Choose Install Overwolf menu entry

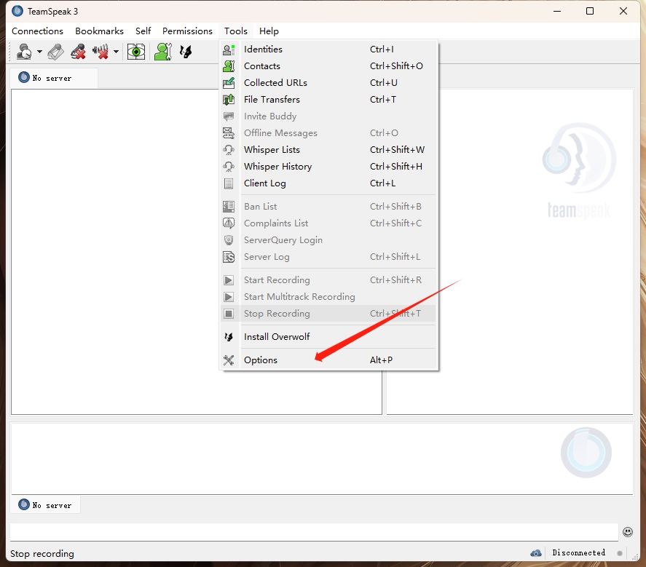point(277,337)
